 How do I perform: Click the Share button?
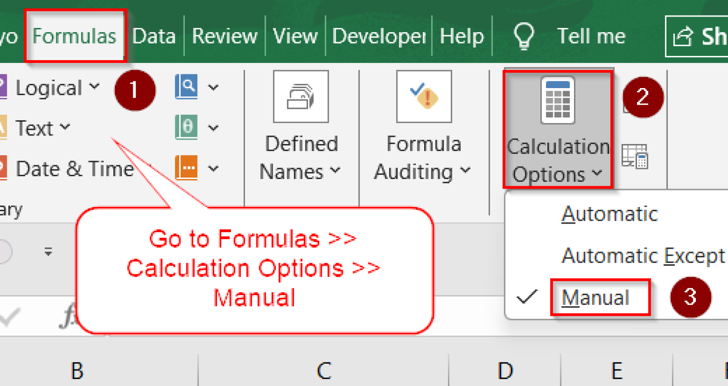[x=701, y=36]
